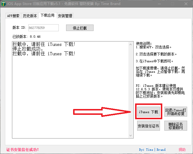This screenshot has width=193, height=154.
Task: Click the iTunes 下载 button
Action: coord(148,112)
